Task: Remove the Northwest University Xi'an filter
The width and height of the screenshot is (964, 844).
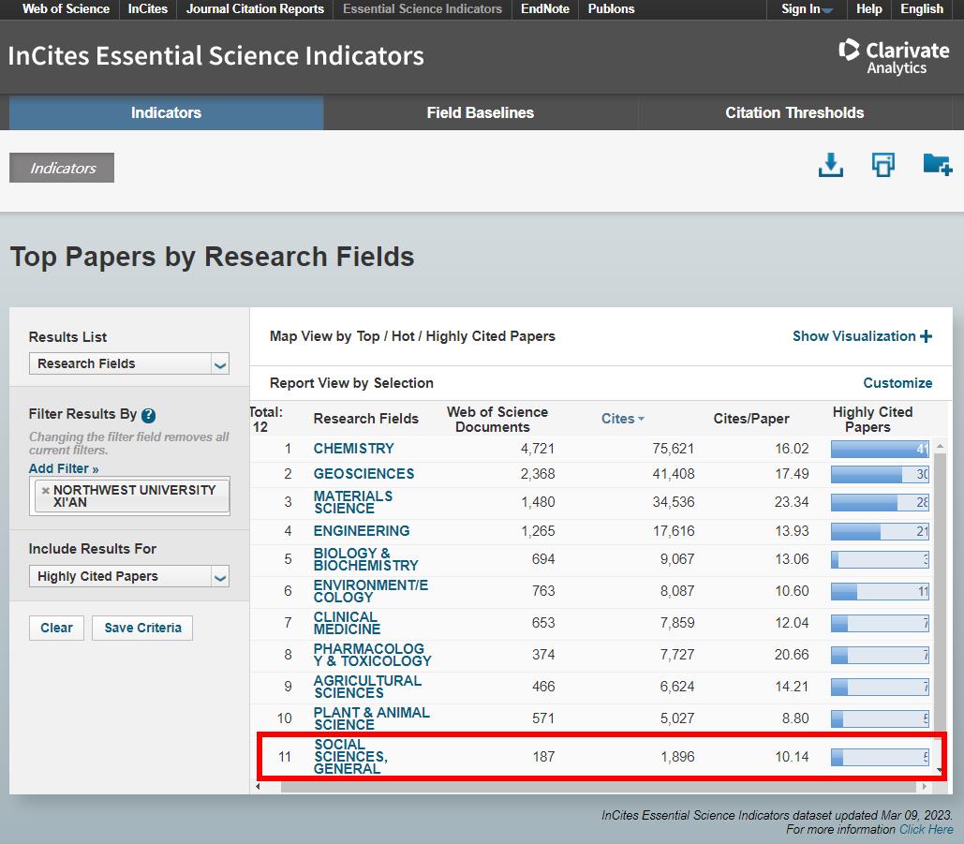Action: pos(45,490)
